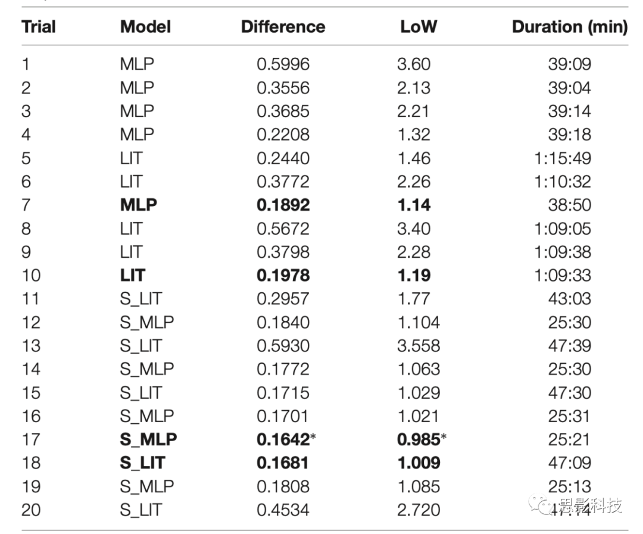Viewport: 643px width, 534px height.
Task: Click the Trial column header
Action: point(39,27)
